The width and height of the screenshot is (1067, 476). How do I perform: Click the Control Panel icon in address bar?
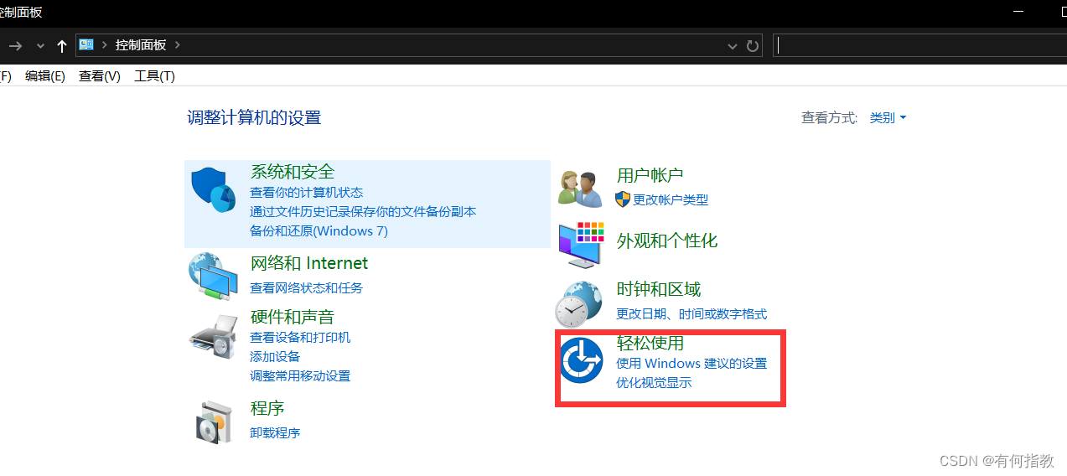pos(86,44)
